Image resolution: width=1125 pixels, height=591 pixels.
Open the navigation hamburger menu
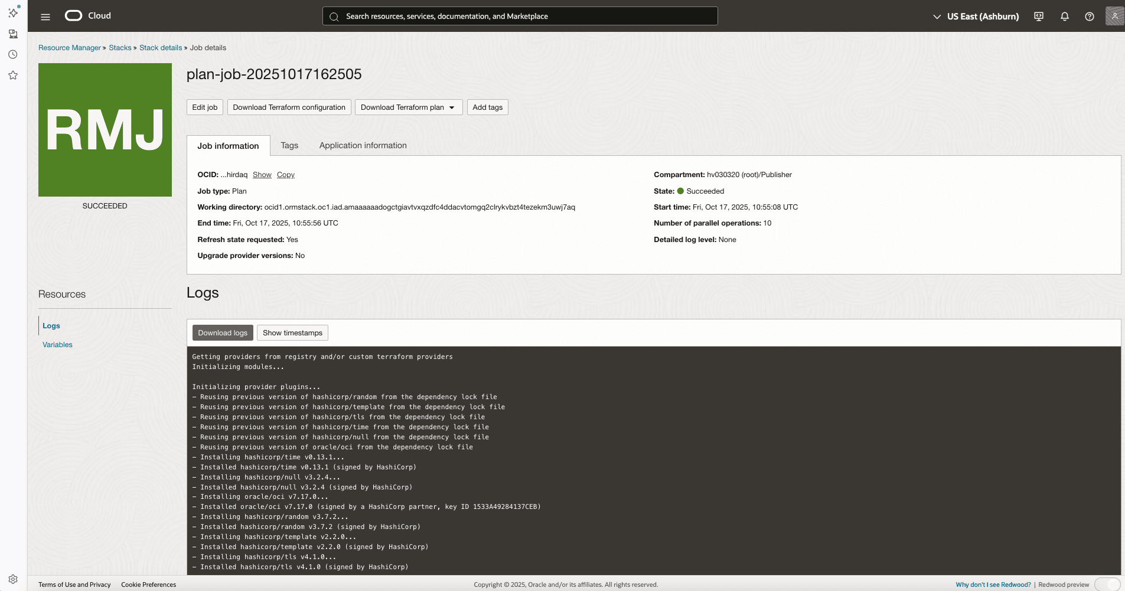(x=45, y=16)
